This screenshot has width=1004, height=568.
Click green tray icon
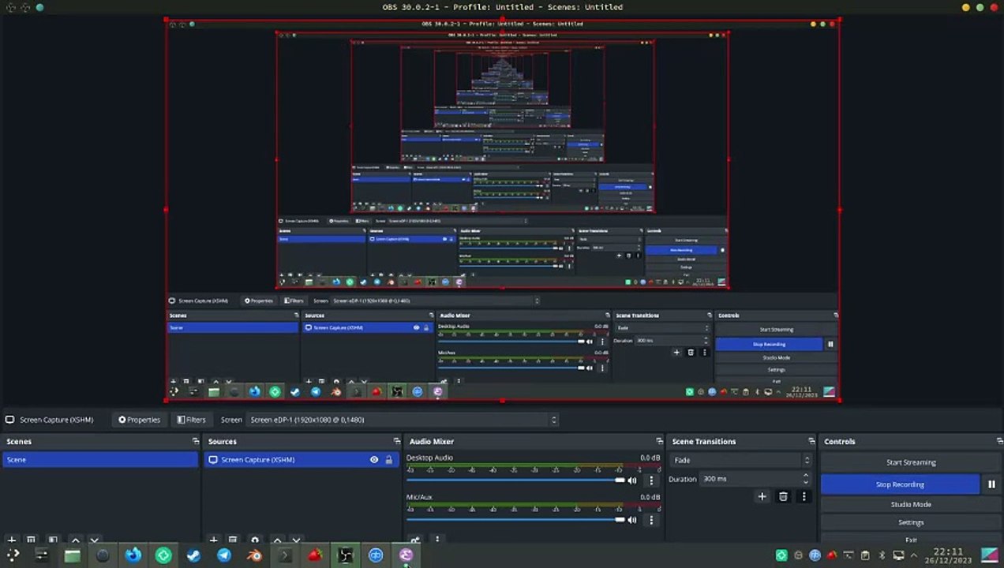coord(781,555)
